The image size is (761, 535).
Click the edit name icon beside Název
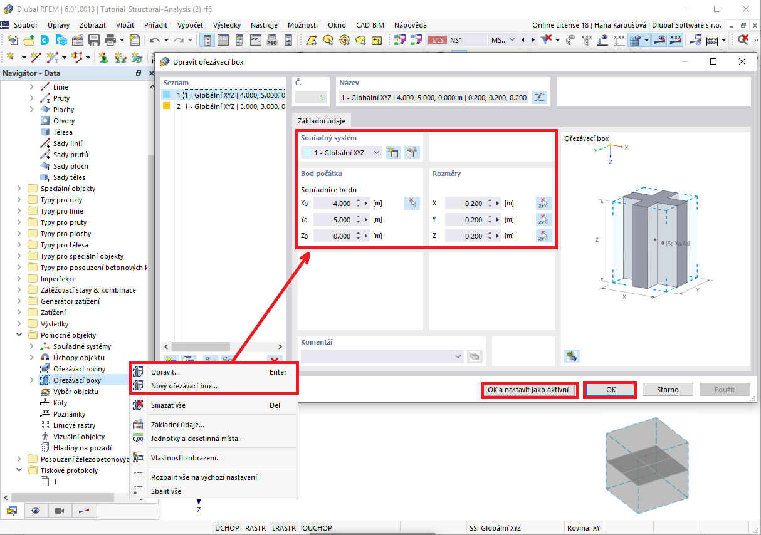point(538,97)
